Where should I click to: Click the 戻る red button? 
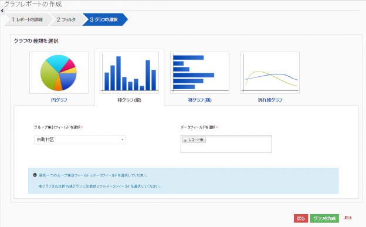[x=301, y=218]
